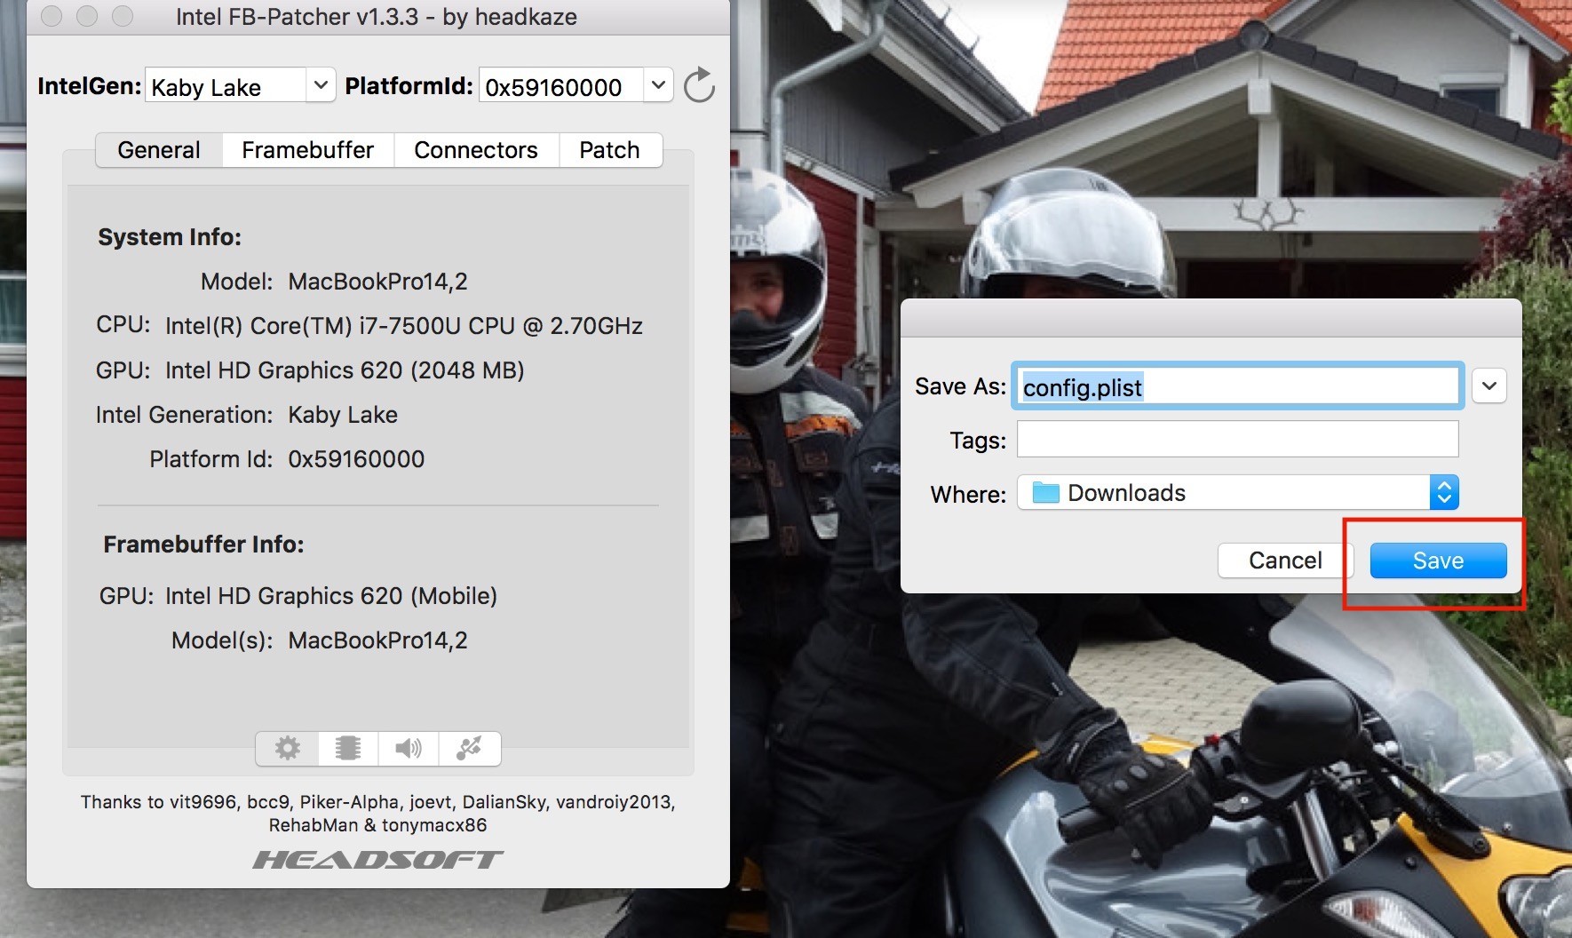The width and height of the screenshot is (1572, 938).
Task: Click the USB icon
Action: click(469, 748)
